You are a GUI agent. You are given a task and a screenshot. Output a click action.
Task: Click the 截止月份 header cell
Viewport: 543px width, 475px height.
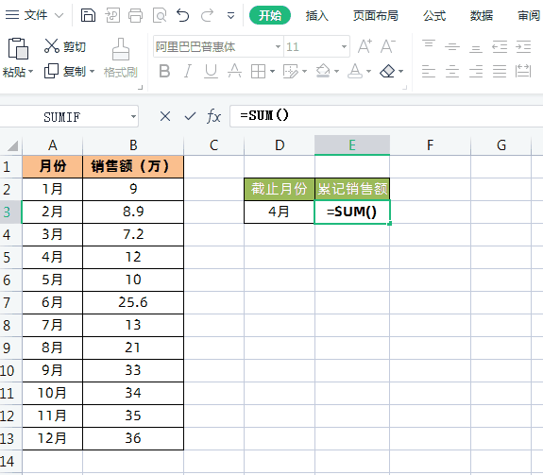(x=280, y=189)
